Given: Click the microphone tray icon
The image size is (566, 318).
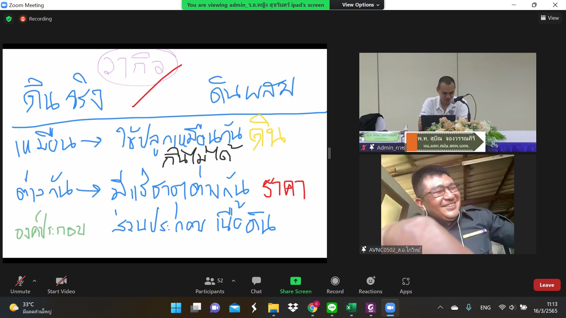Looking at the screenshot, I should [468, 308].
